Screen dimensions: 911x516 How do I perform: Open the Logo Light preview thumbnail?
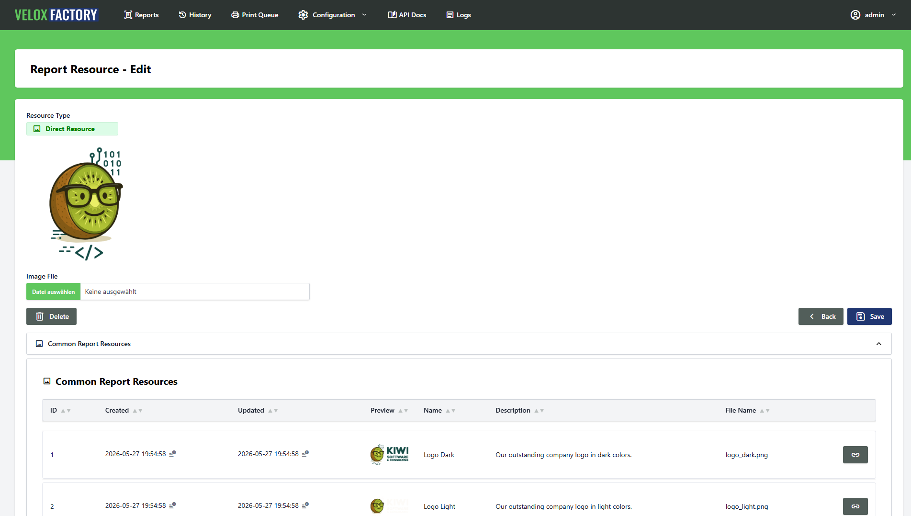click(390, 506)
